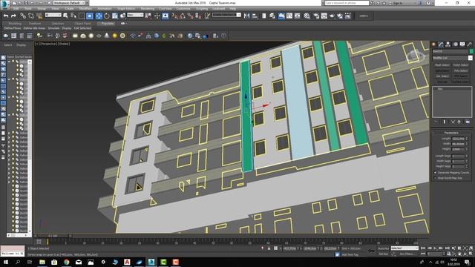Toggle the 3D Snaps button
The image size is (475, 267).
pos(175,16)
